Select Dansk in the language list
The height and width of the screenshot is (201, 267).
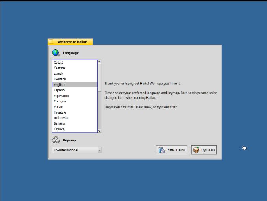pyautogui.click(x=75, y=74)
